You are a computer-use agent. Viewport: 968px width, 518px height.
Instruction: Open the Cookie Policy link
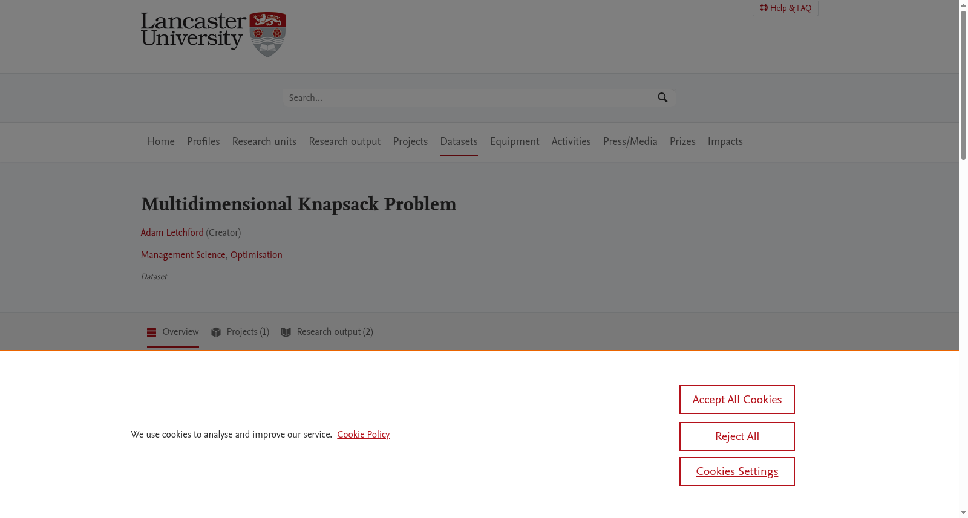[x=364, y=435]
